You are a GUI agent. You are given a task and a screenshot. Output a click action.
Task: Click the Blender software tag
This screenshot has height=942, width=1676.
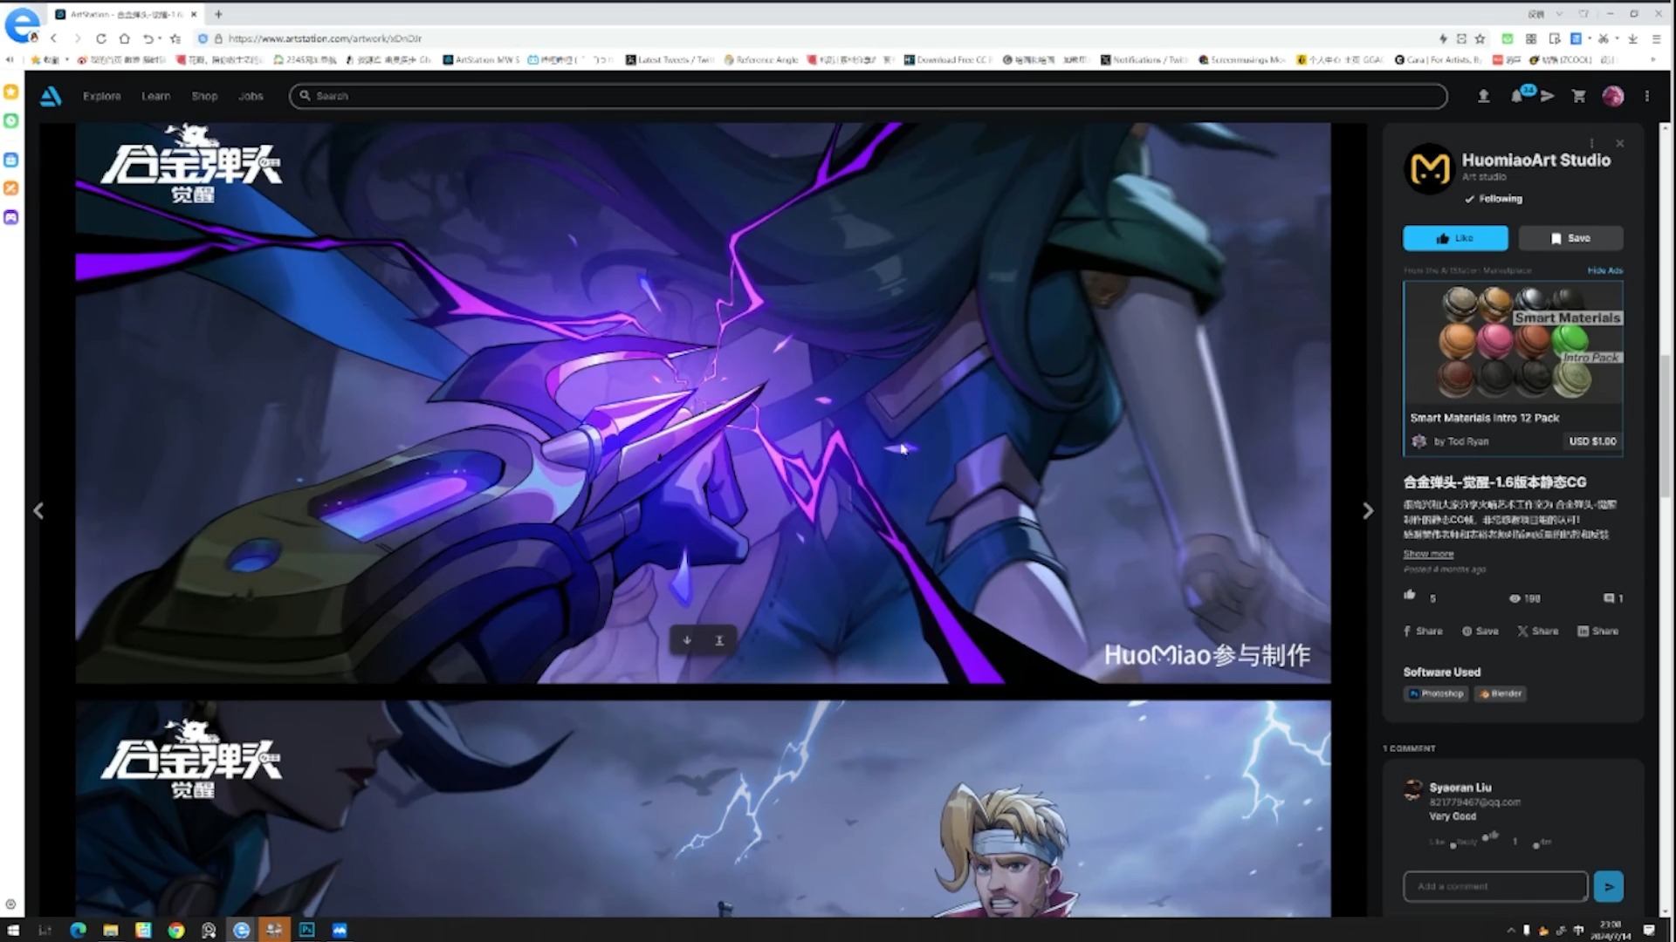tap(1501, 694)
